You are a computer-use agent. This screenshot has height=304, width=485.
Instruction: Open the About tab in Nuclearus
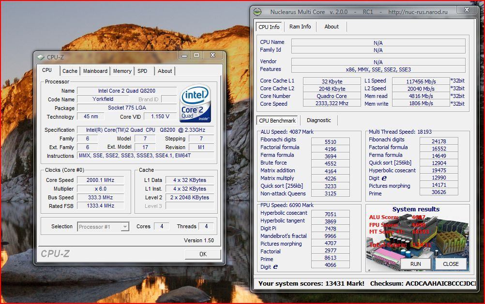click(331, 27)
